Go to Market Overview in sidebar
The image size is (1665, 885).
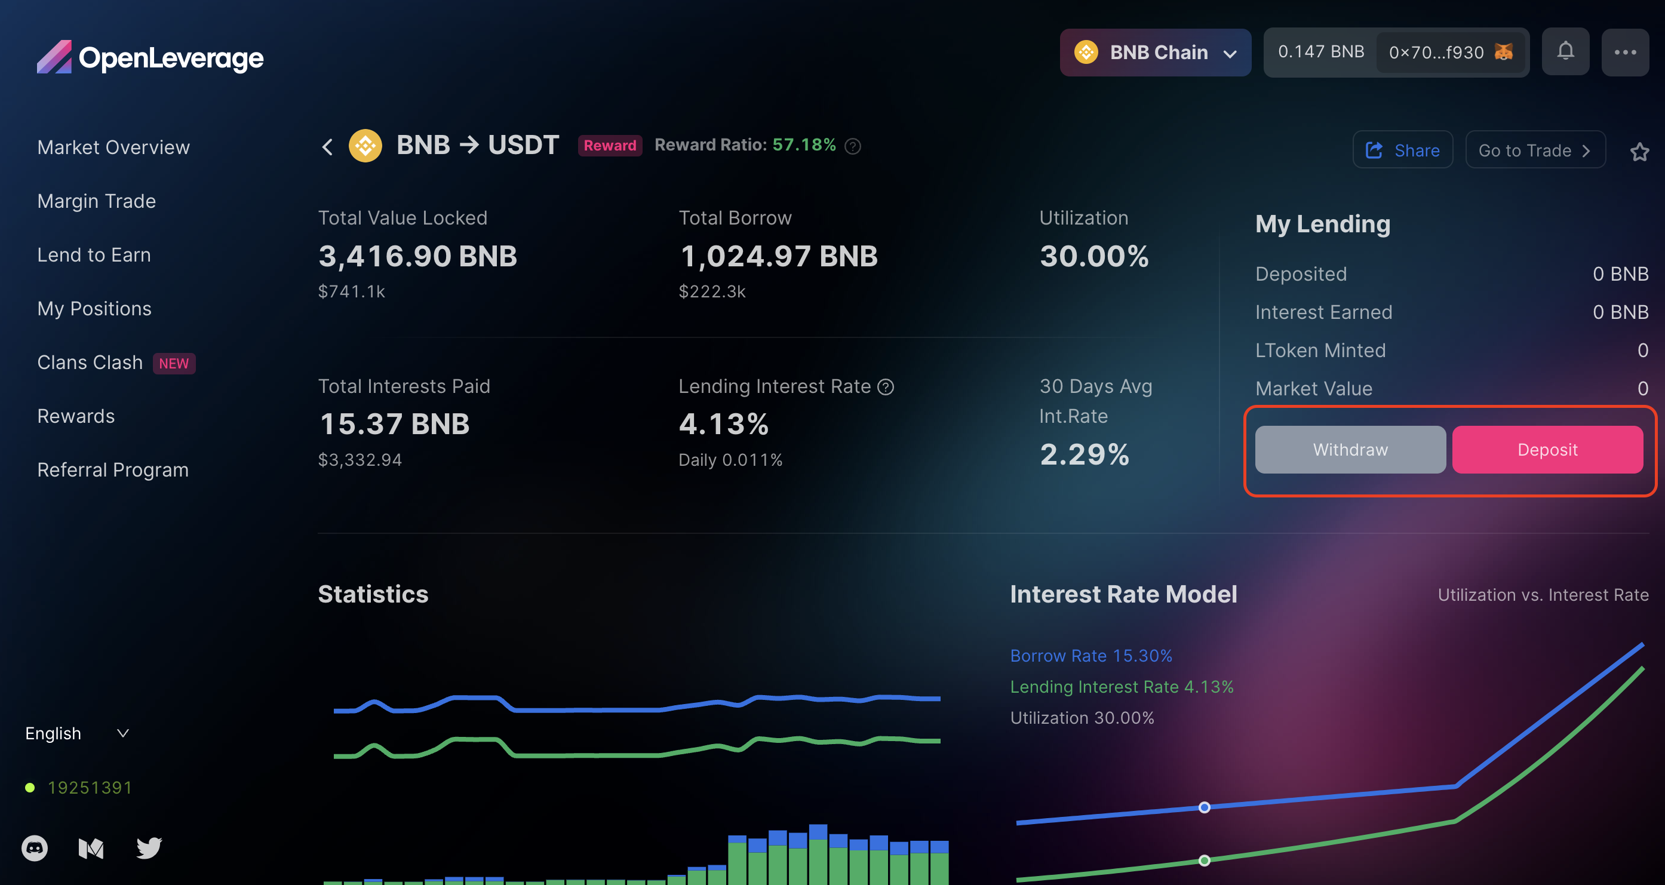(113, 147)
